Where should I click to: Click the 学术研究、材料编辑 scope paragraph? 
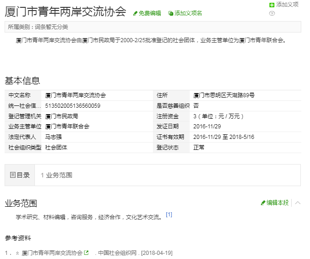pyautogui.click(x=89, y=217)
